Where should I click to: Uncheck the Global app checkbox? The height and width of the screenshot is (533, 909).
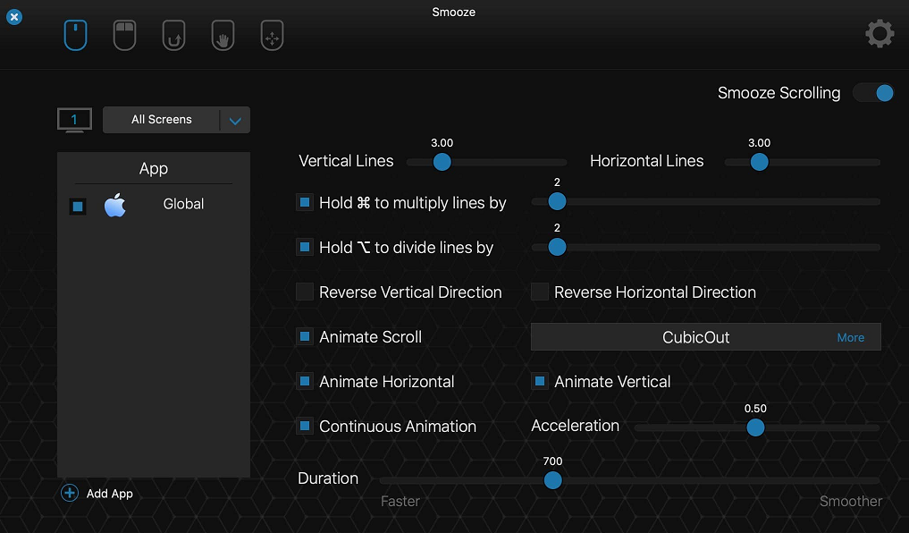coord(78,206)
